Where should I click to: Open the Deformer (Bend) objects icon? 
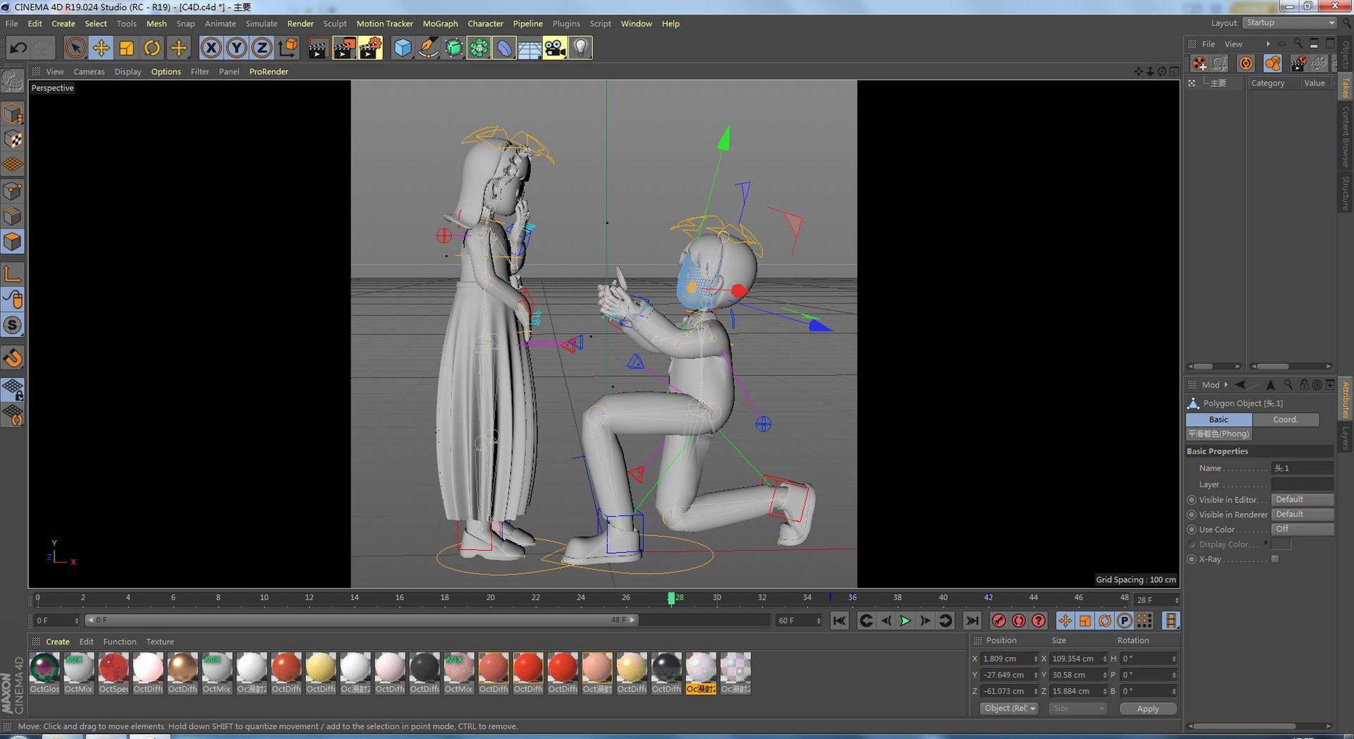click(504, 48)
